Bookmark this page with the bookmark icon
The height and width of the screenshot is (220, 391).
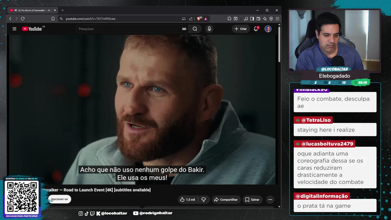click(x=53, y=19)
